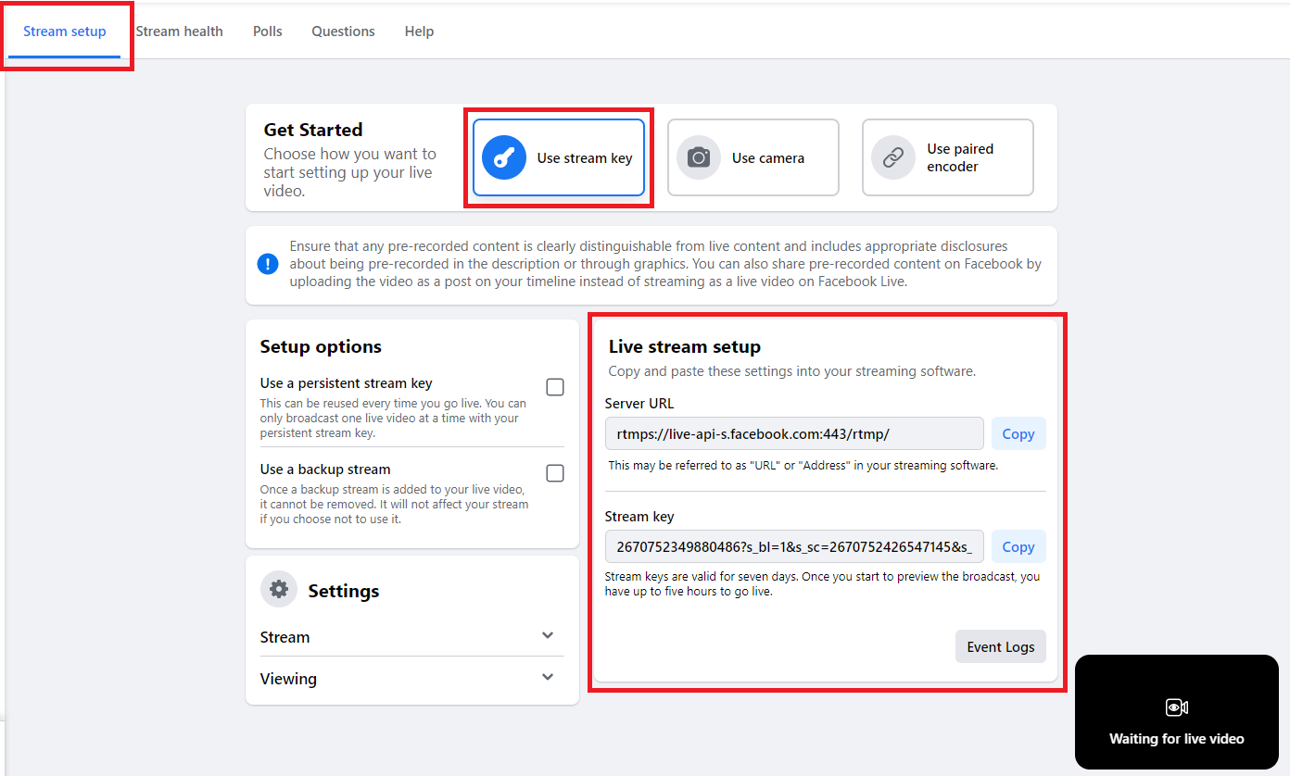Open the Help tab
Image resolution: width=1290 pixels, height=776 pixels.
[419, 31]
